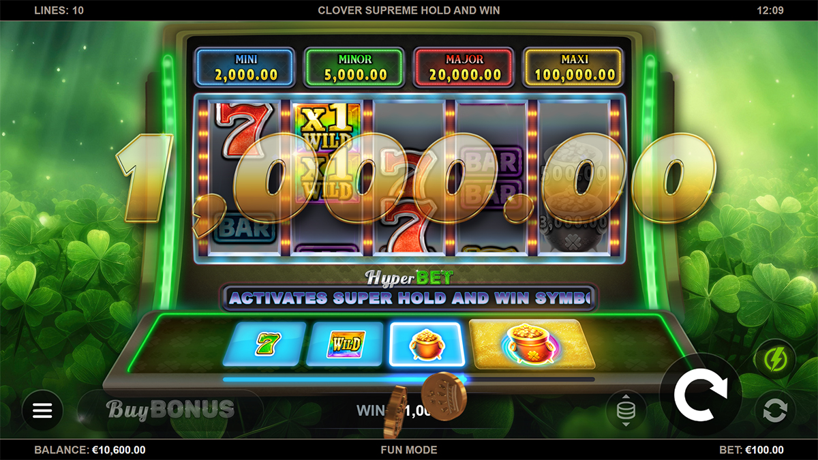The height and width of the screenshot is (460, 818).
Task: Click the Mini jackpot panel
Action: [245, 67]
